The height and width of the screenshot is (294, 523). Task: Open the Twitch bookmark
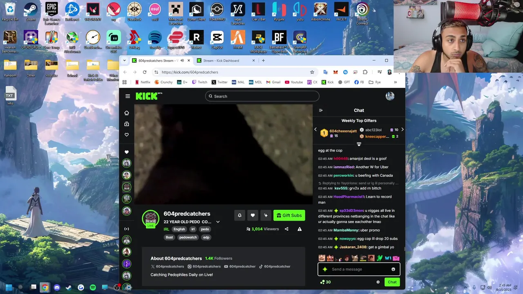199,82
